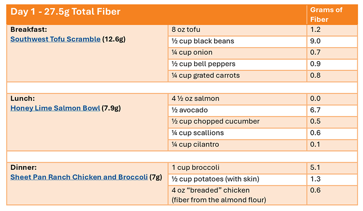The height and width of the screenshot is (211, 363).
Task: Open the Southwest Tofu Scramble recipe link
Action: pyautogui.click(x=55, y=39)
